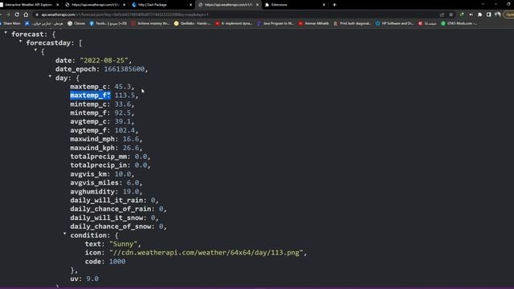Click the mintemp_c value 33.6
The height and width of the screenshot is (289, 514).
(x=123, y=104)
